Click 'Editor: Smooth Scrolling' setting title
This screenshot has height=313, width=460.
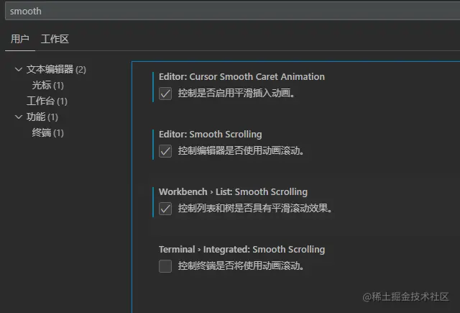pyautogui.click(x=211, y=134)
